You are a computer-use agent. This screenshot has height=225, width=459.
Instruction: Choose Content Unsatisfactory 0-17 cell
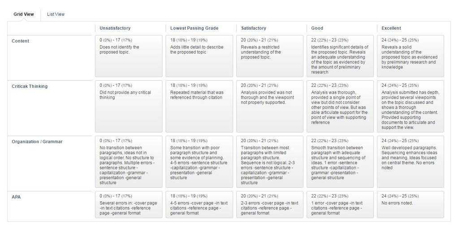(129, 56)
